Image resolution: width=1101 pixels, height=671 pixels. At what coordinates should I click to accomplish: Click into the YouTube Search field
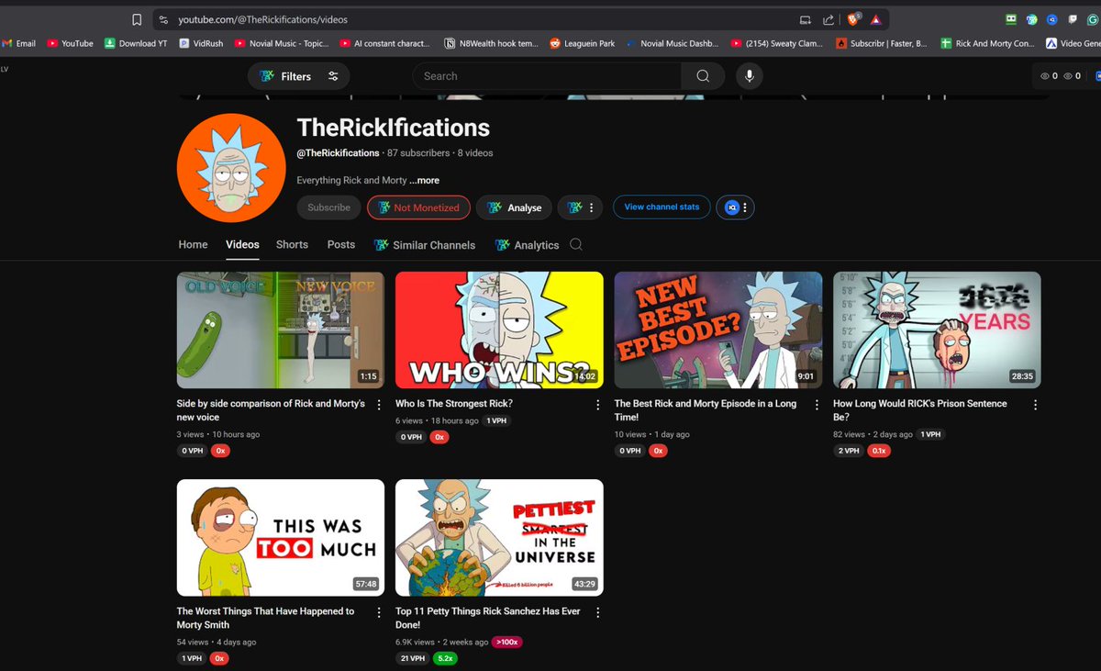pyautogui.click(x=546, y=76)
